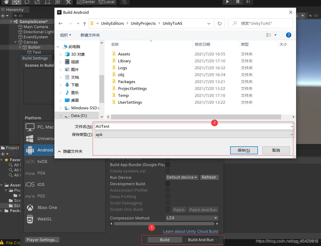The height and width of the screenshot is (246, 321).
Task: Go up one folder level
Action: coord(85,23)
